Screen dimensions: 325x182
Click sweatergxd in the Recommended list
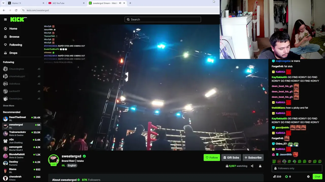(x=22, y=126)
